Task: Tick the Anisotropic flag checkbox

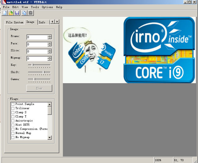Action: click(x=13, y=121)
